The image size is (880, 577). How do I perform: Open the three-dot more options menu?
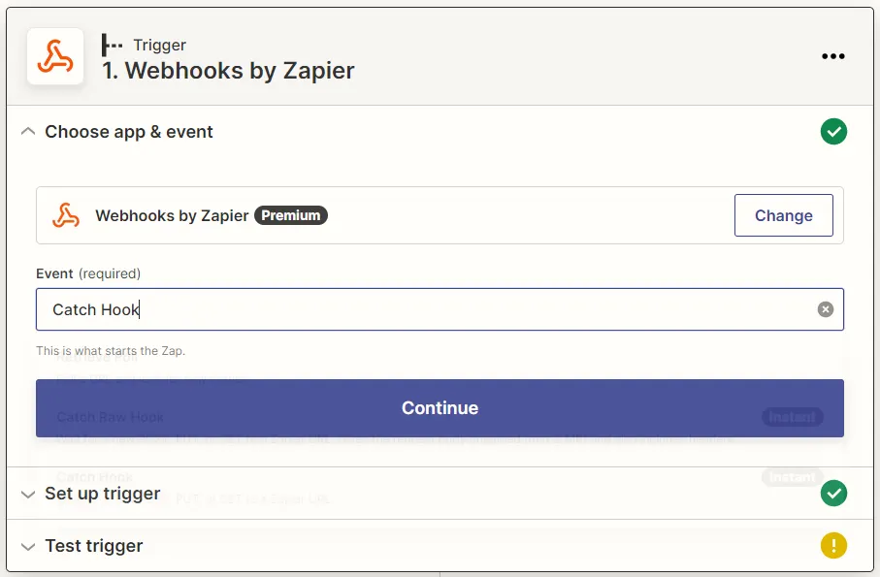click(x=833, y=56)
